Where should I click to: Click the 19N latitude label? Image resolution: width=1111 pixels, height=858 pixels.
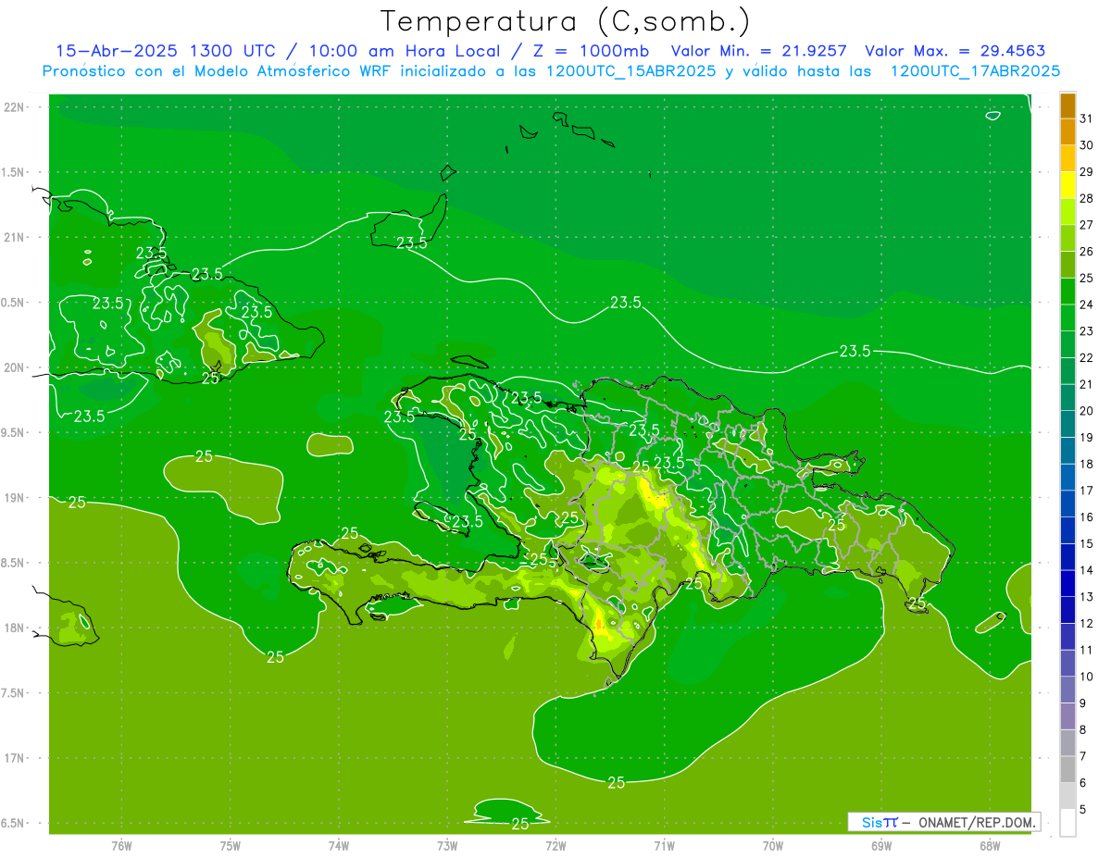pos(15,497)
